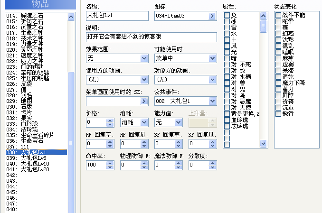322x213 pixels.
Task: Open the 公共事件 dropdown showing 大礼包1
Action: coord(213,101)
